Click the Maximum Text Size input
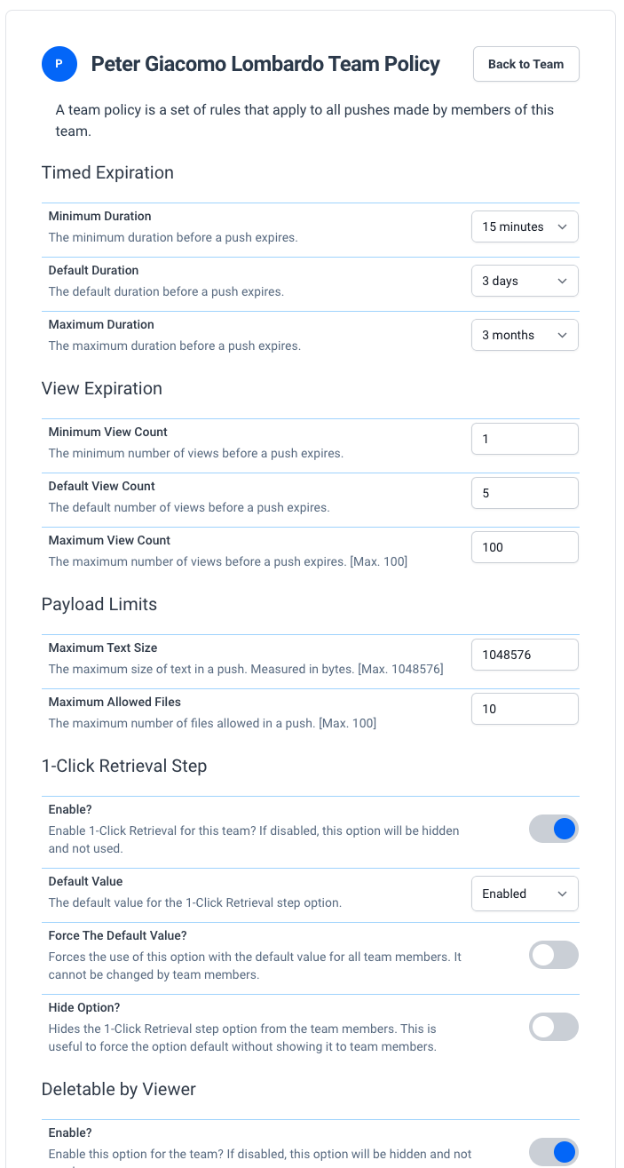 (x=525, y=655)
